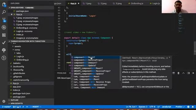
Task: Click the smiley feedback icon in status bar
Action: pos(188,107)
